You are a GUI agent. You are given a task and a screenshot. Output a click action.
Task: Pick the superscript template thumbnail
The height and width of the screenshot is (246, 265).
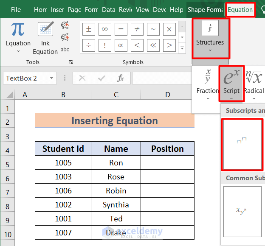pyautogui.click(x=242, y=145)
